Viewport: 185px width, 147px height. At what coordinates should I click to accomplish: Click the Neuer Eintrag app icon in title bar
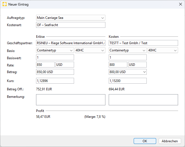[5, 4]
